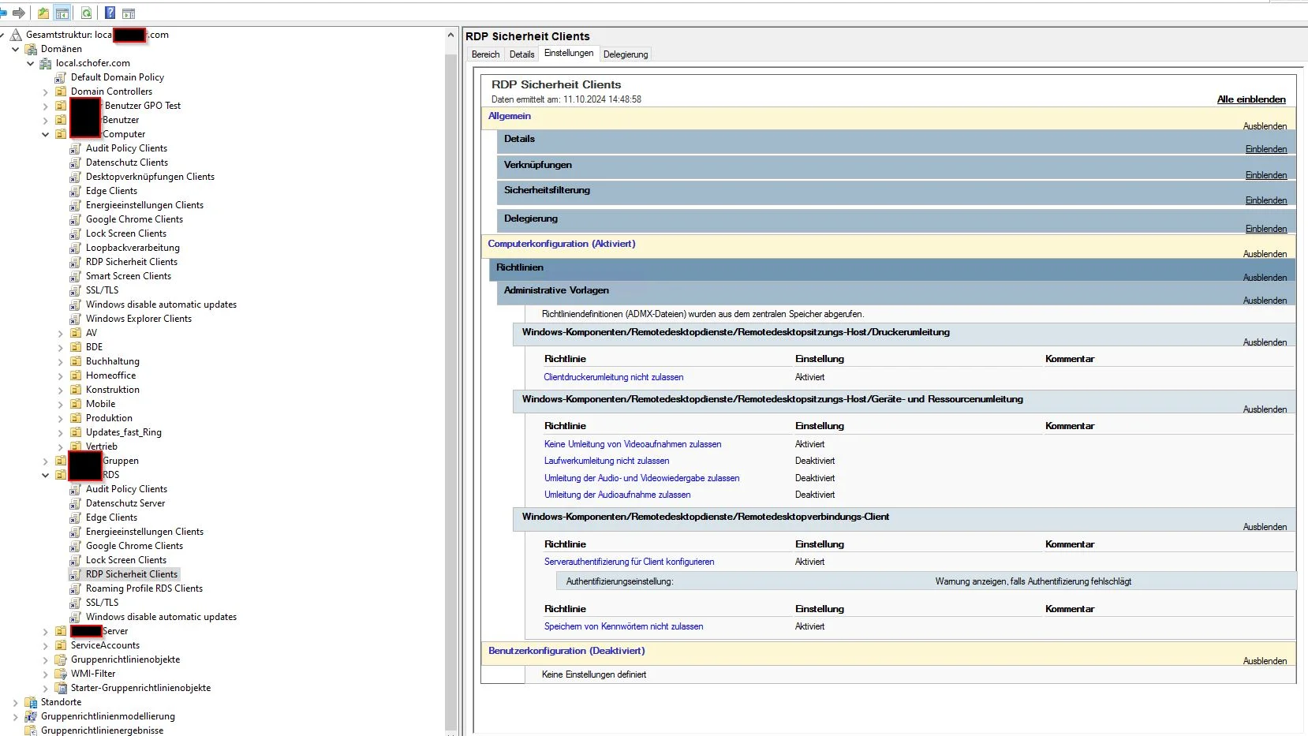
Task: Switch to the Details tab
Action: pyautogui.click(x=521, y=54)
